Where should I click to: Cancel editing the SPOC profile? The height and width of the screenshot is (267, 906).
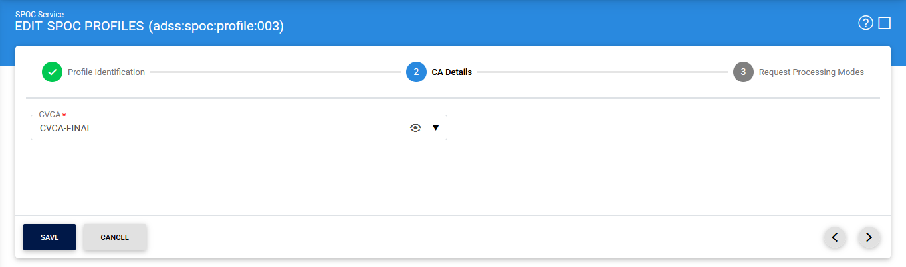coord(114,237)
